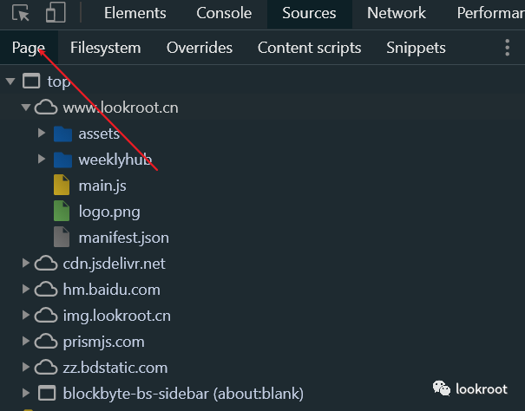Expand the weeklyhub folder arrow
Screen dimensions: 525x411
pyautogui.click(x=42, y=159)
